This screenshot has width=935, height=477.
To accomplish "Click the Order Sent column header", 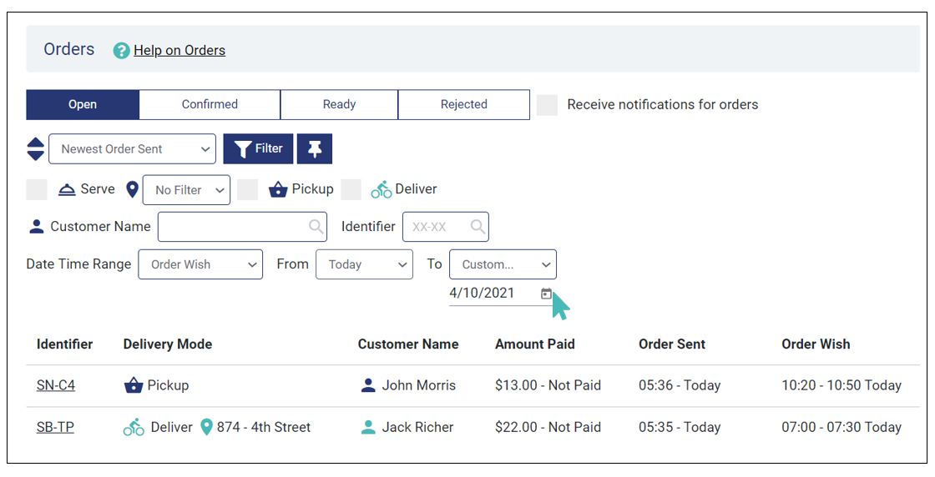I will pos(672,344).
